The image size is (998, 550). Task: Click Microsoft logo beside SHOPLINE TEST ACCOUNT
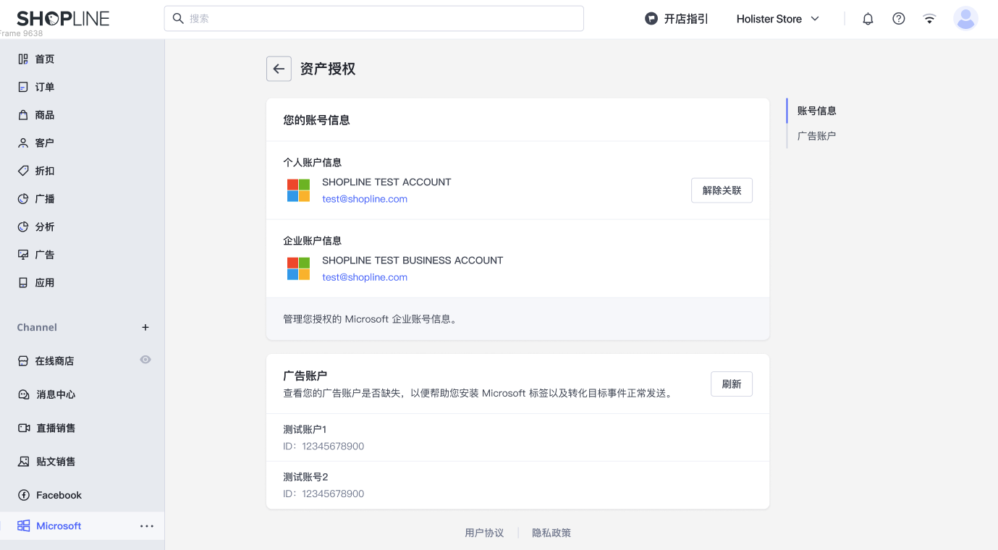pyautogui.click(x=298, y=190)
